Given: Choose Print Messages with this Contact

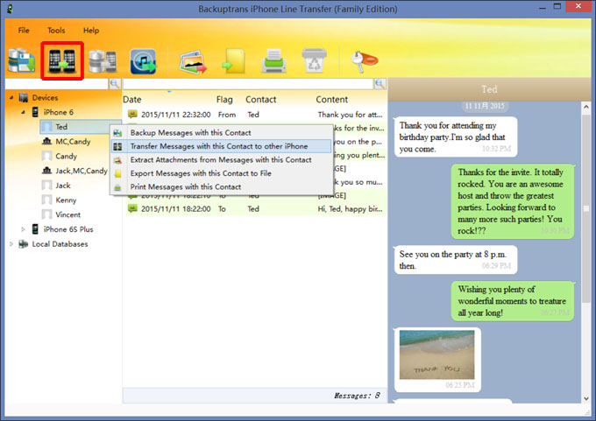Looking at the screenshot, I should (x=221, y=186).
